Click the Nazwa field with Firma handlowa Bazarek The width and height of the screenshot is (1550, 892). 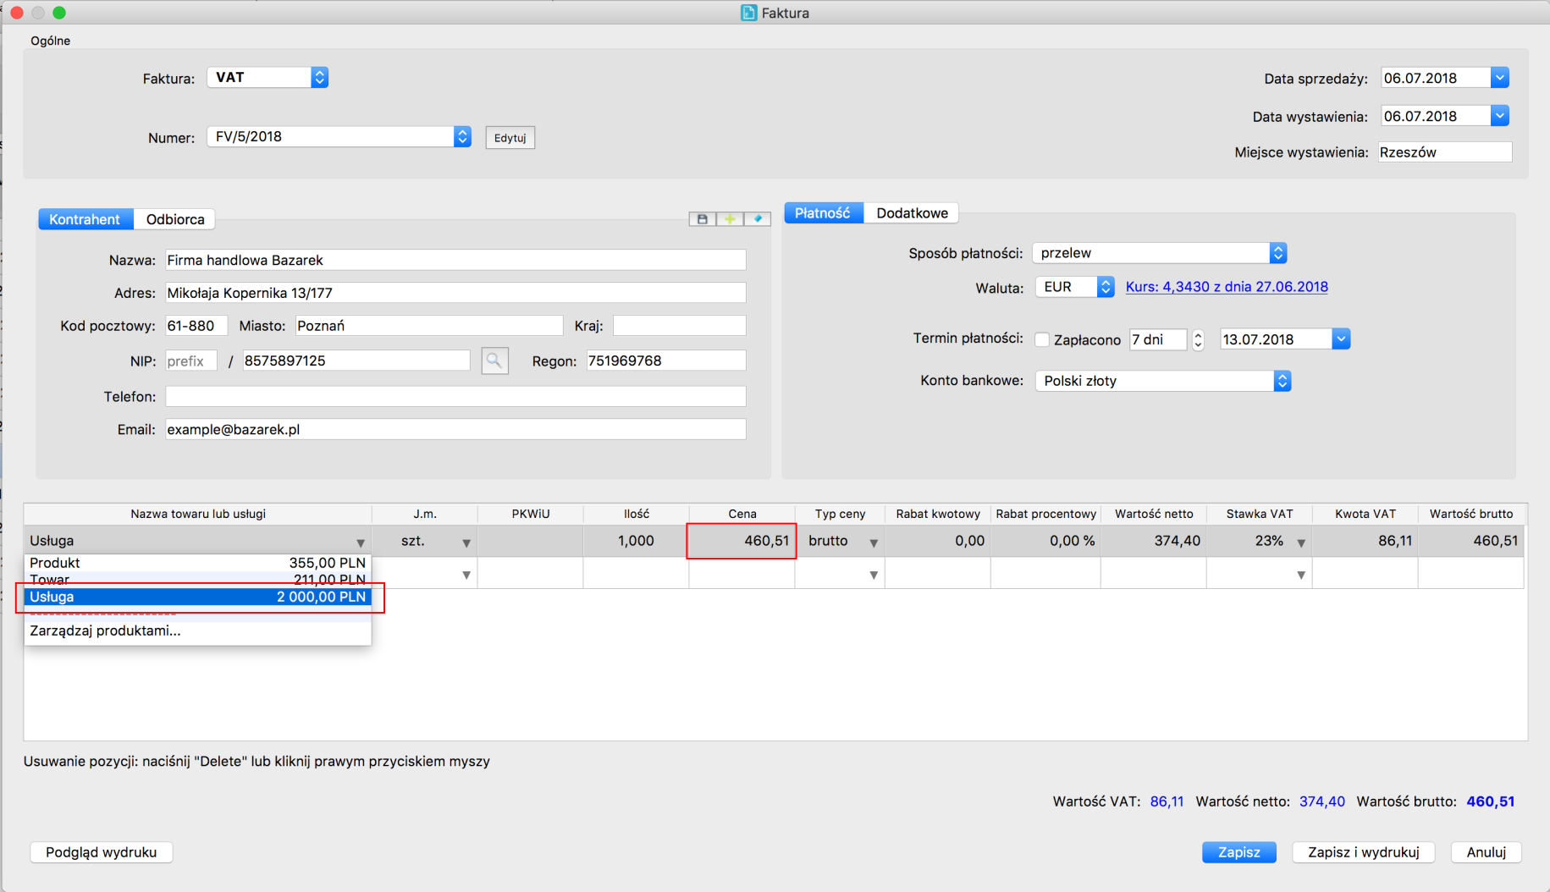455,260
